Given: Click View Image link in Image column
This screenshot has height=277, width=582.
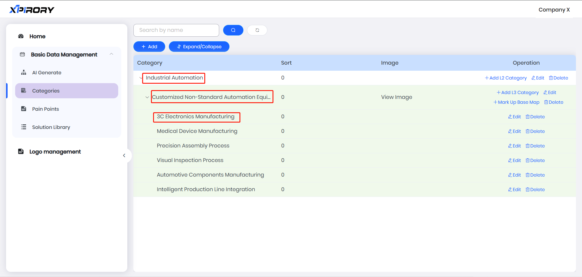Looking at the screenshot, I should click(396, 97).
